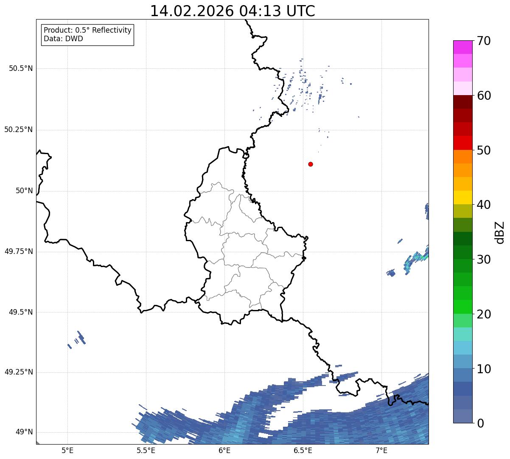Click the colorbar tick label 60
This screenshot has height=459, width=510.
coord(484,96)
